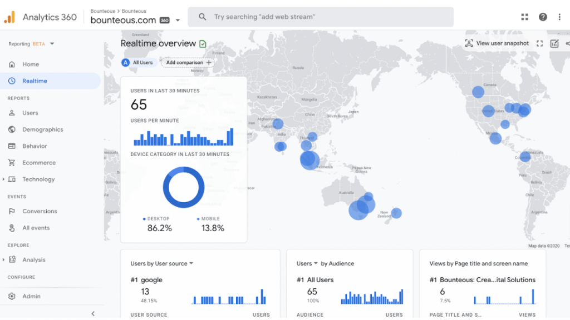Image resolution: width=570 pixels, height=320 pixels.
Task: Open the help question mark icon
Action: pyautogui.click(x=543, y=17)
